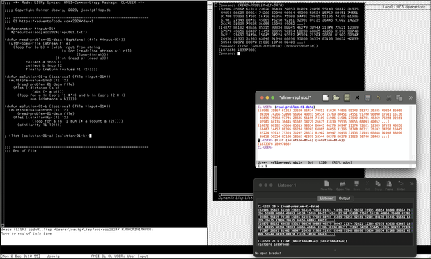The image size is (431, 259).
Task: Click Listen in Listener 1 toolbar
Action: point(401,185)
